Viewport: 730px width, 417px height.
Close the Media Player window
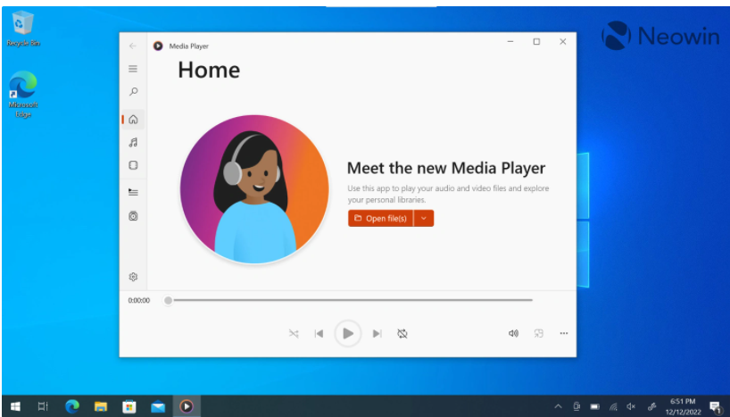coord(563,41)
